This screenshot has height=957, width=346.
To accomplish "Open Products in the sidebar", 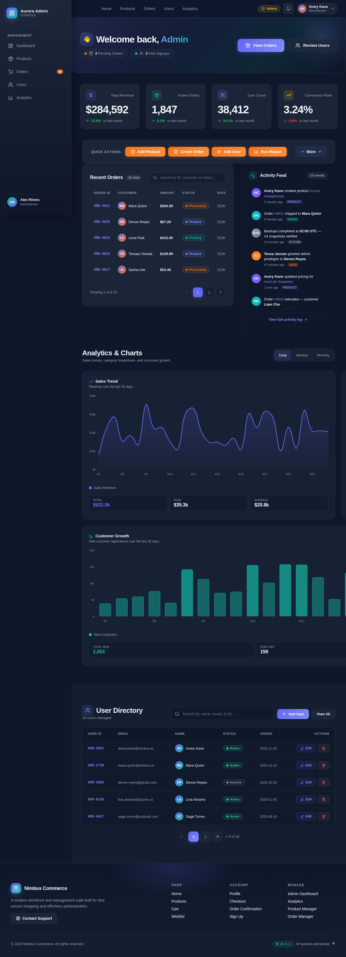I will tap(36, 59).
